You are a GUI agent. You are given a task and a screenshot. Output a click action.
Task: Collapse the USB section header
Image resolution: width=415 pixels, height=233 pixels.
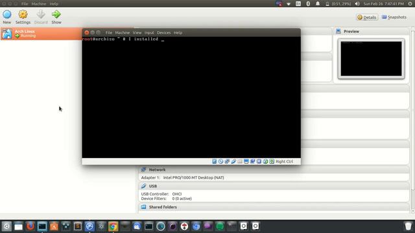click(x=274, y=186)
